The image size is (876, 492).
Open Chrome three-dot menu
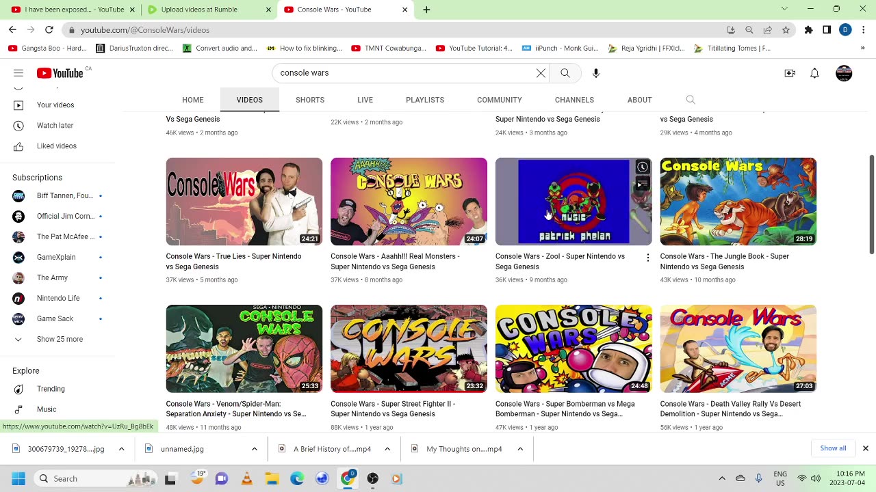click(864, 30)
